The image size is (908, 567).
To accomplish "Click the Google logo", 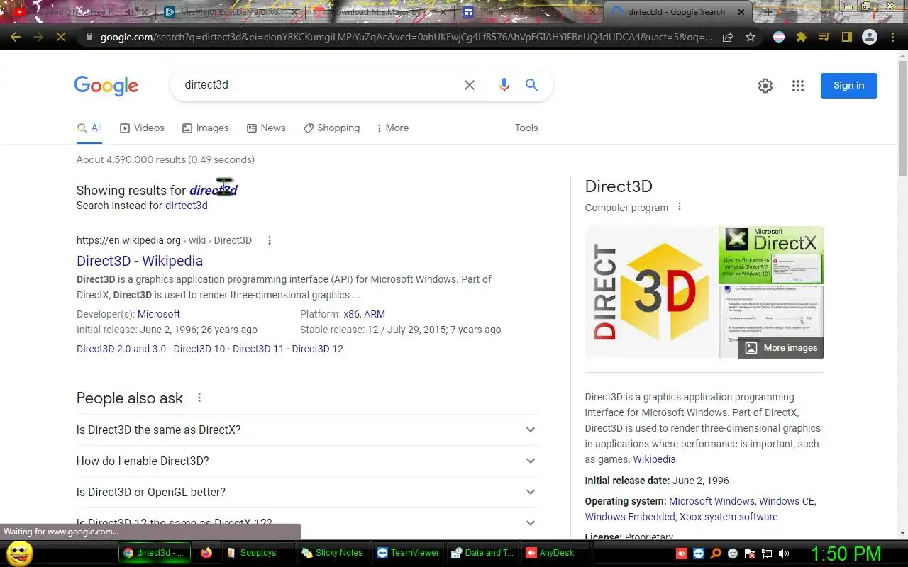I will click(x=106, y=86).
